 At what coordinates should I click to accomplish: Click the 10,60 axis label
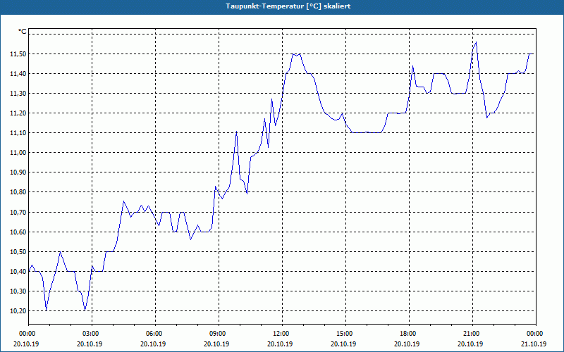[x=18, y=232]
